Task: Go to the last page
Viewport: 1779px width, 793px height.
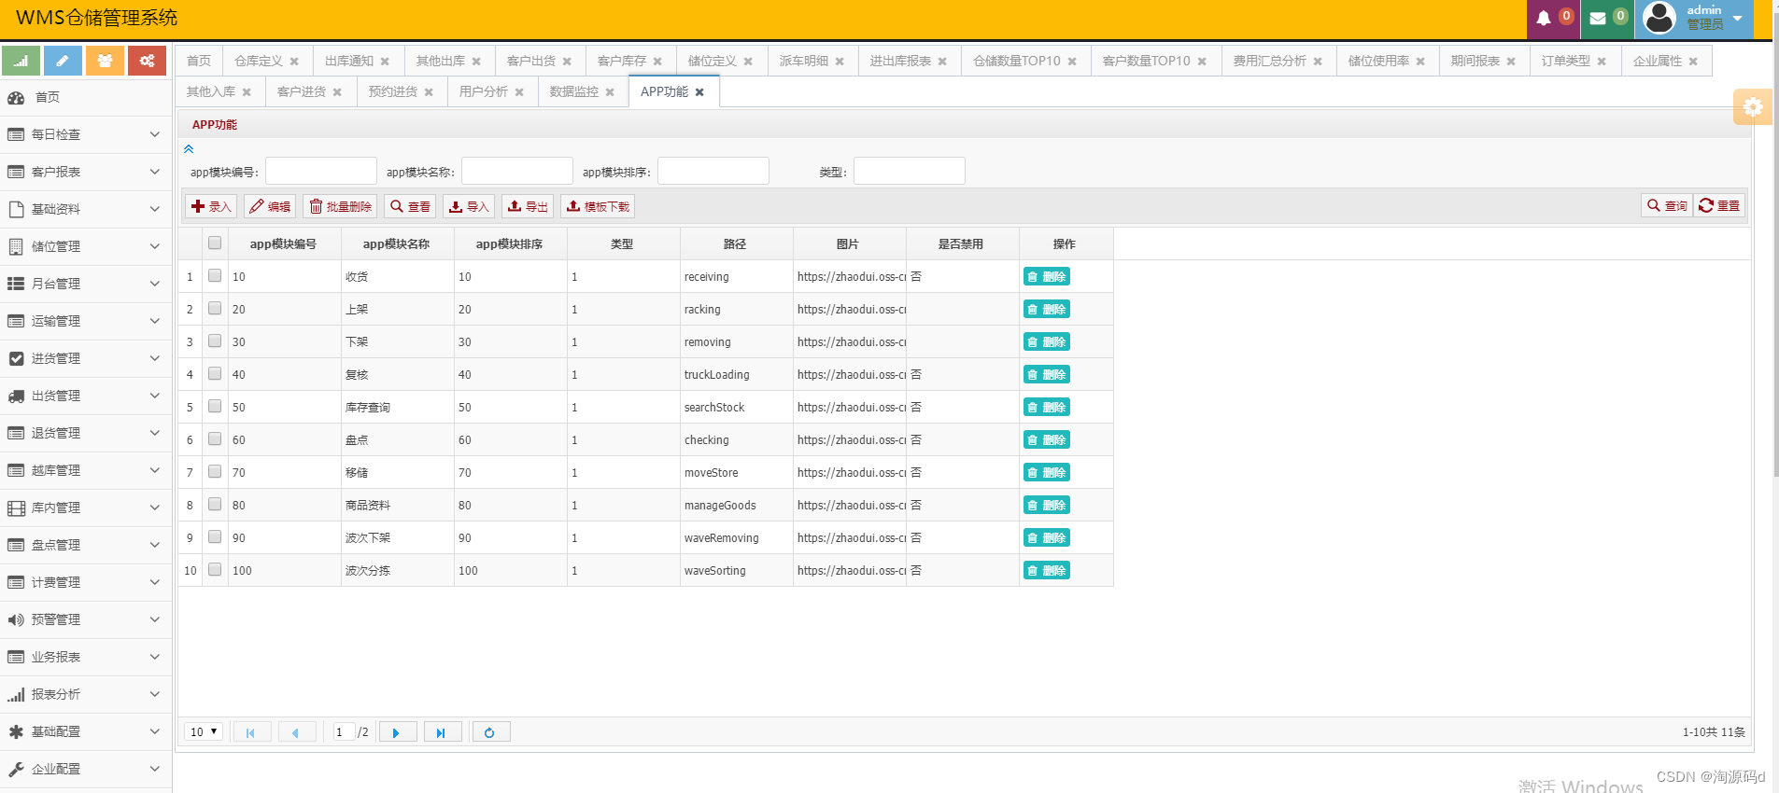Action: point(442,732)
